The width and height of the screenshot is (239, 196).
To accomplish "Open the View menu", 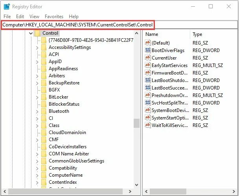I will point(35,17).
